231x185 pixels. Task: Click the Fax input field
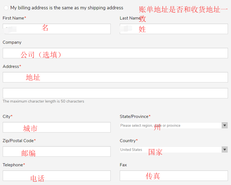[x=174, y=176]
